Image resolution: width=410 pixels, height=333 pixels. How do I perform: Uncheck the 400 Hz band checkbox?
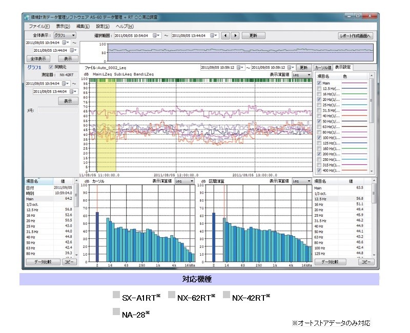point(319,171)
